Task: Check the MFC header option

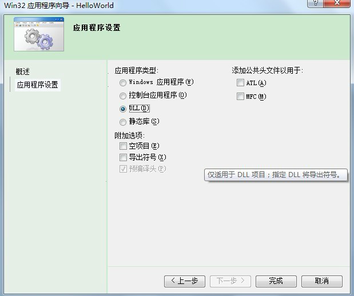Action: point(240,97)
